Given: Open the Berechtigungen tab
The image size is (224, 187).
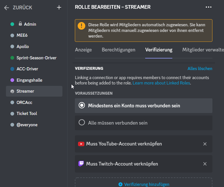Looking at the screenshot, I should (x=118, y=50).
